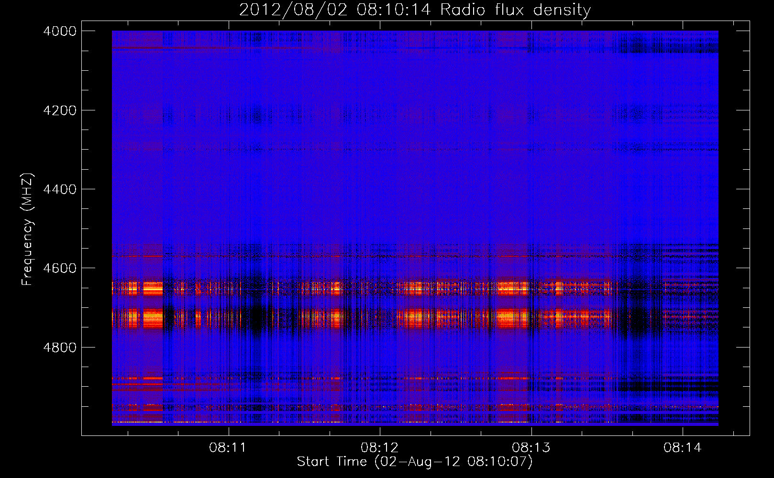Click the 08:12 time axis label

click(379, 448)
